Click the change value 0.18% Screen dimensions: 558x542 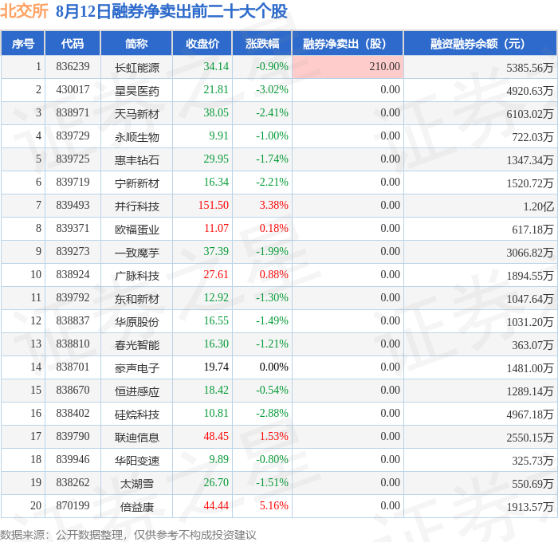pos(273,229)
